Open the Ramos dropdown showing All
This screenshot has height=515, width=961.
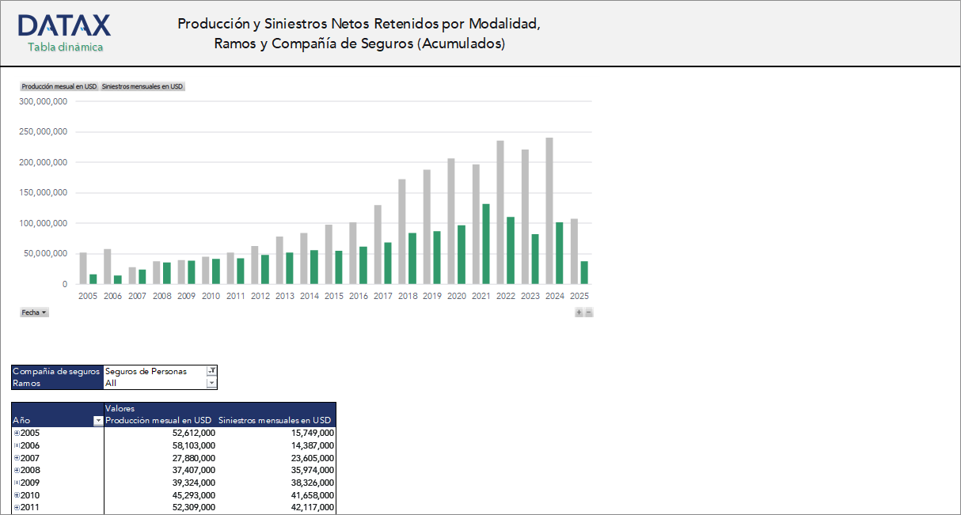tap(211, 384)
